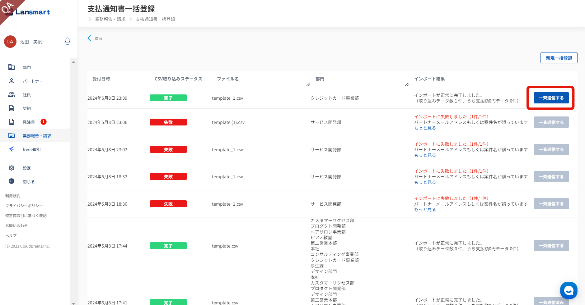The width and height of the screenshot is (585, 305).
Task: Click もっと見る in the 18:32 row
Action: pyautogui.click(x=425, y=182)
